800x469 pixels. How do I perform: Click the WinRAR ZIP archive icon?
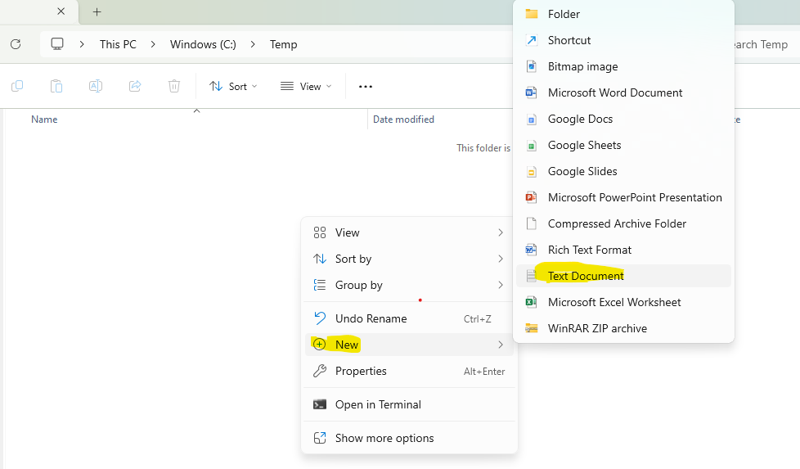pos(531,328)
